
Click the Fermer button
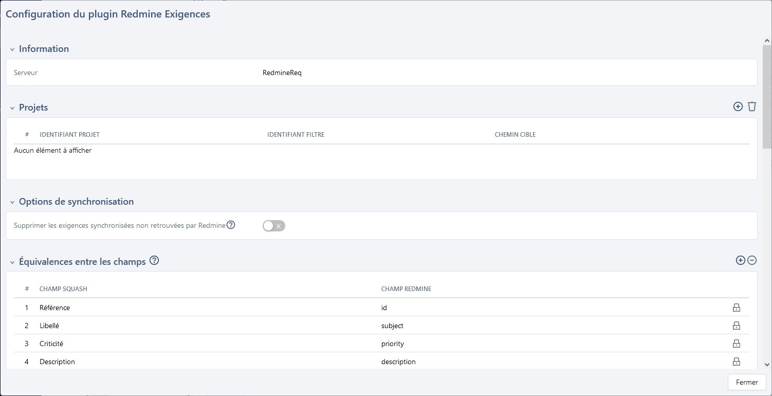[x=746, y=382]
